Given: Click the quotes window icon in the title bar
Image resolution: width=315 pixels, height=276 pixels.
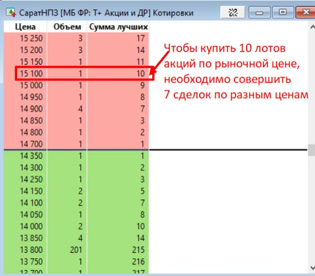Looking at the screenshot, I should coord(11,13).
